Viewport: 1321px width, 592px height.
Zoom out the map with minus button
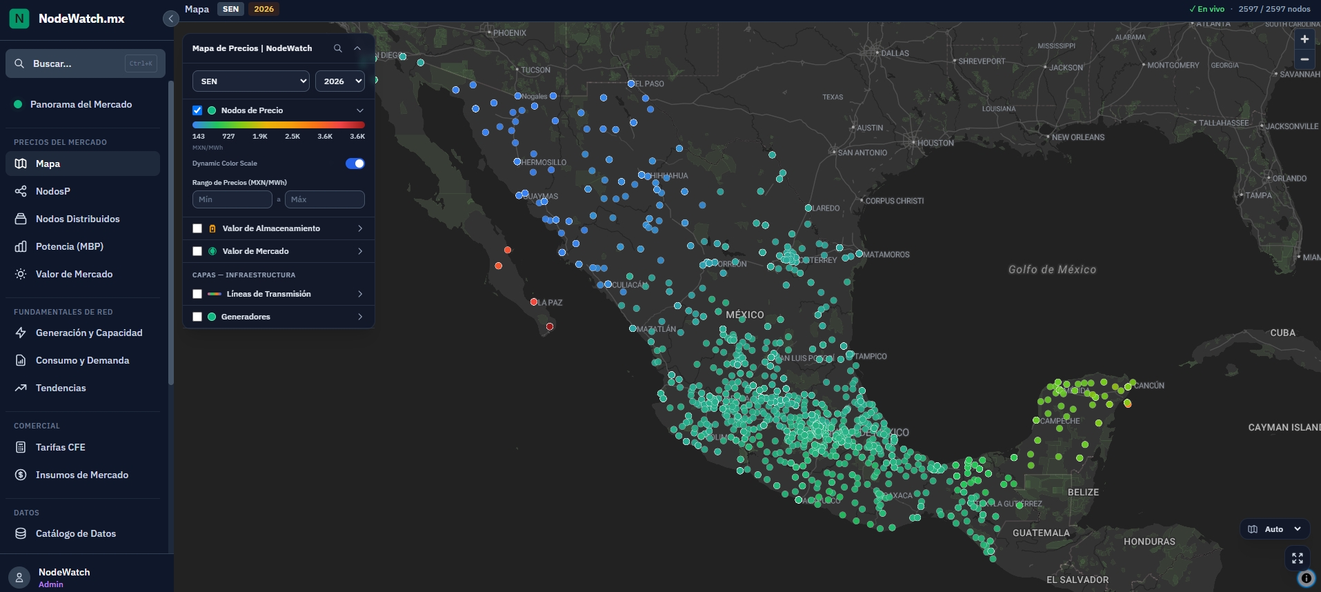[x=1304, y=59]
